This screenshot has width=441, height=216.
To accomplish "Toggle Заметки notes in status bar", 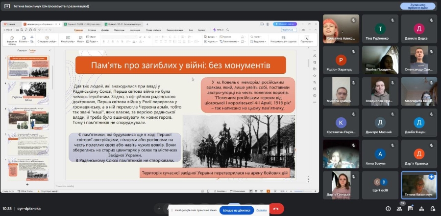I will pyautogui.click(x=220, y=191).
